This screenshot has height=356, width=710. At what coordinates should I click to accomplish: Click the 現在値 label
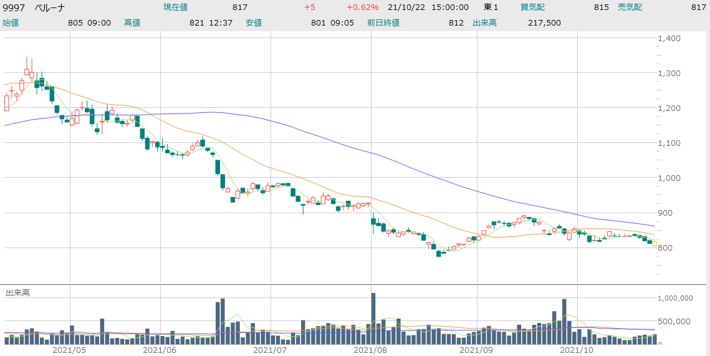[x=175, y=7]
